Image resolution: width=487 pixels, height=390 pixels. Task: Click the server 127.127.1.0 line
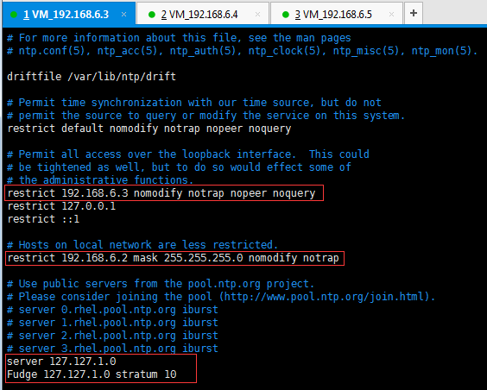(61, 362)
